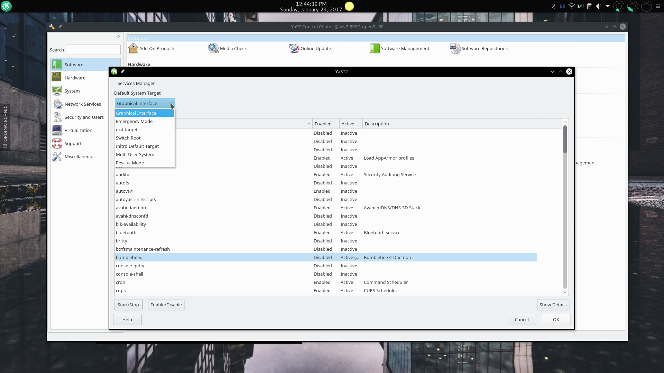The width and height of the screenshot is (664, 373).
Task: Open the clock and date widget
Action: [x=311, y=7]
